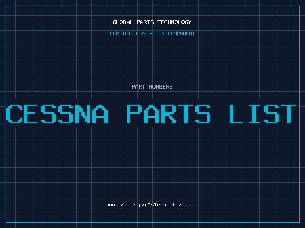Select the 'CERTIFIED AVIATION COMPONENT' subtitle
This screenshot has width=305, height=228.
152,33
